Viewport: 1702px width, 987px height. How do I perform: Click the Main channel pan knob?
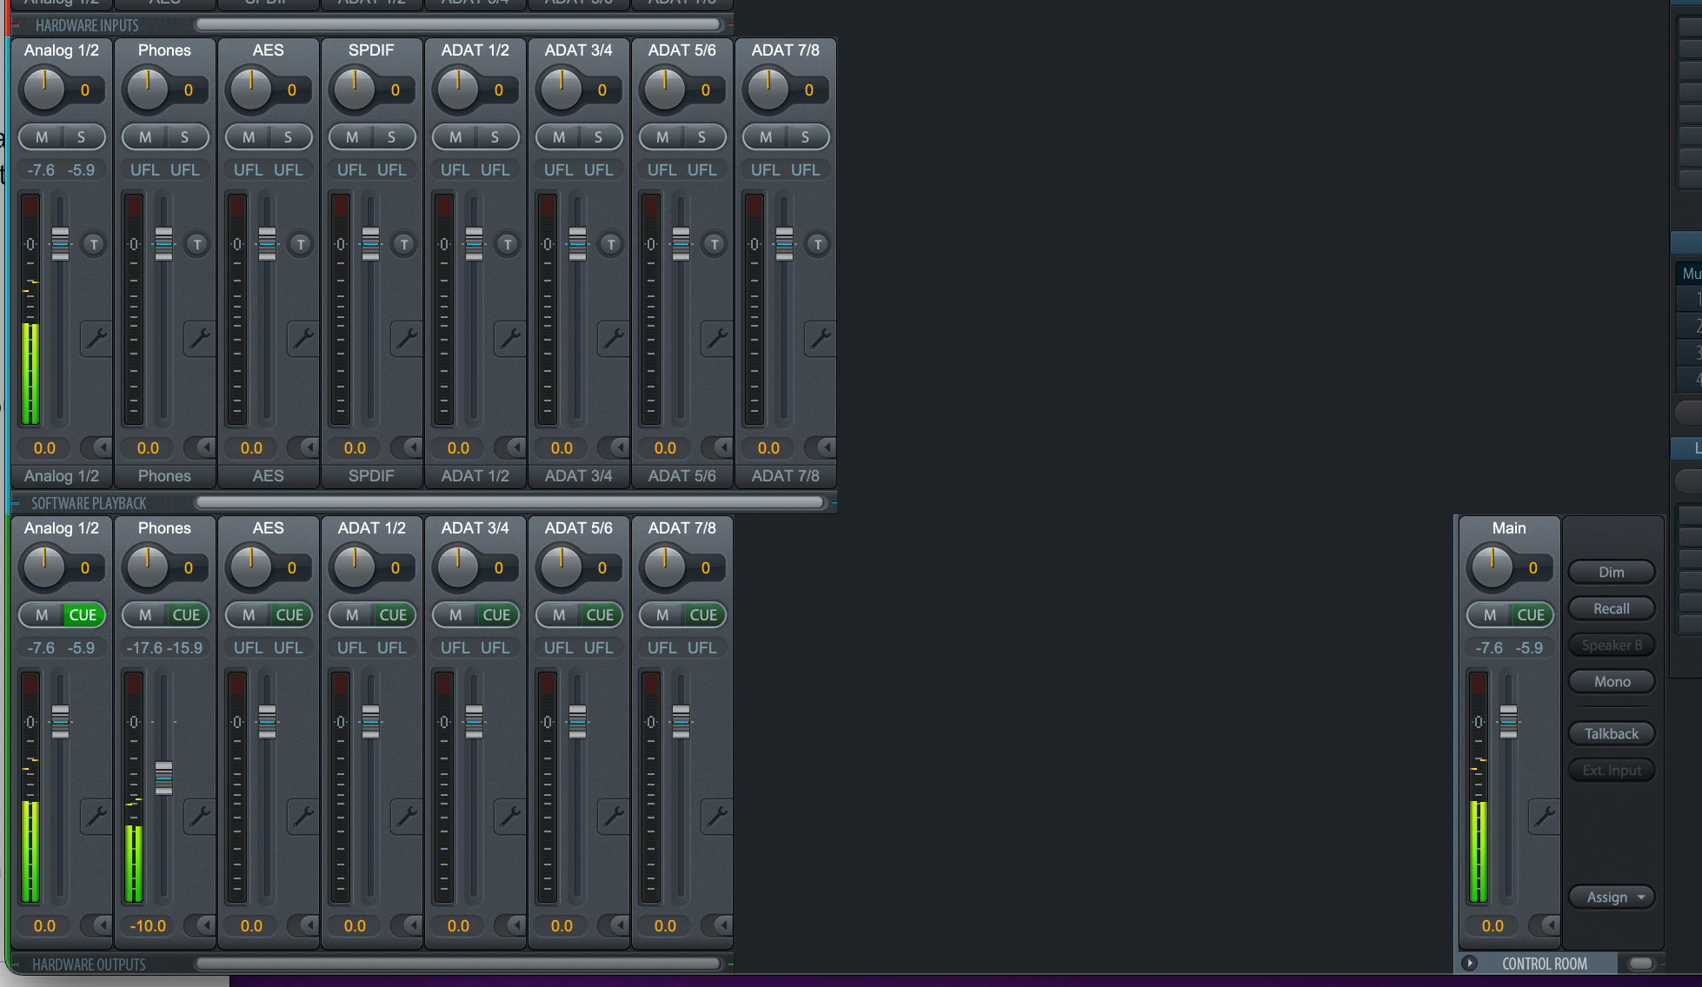[x=1492, y=567]
